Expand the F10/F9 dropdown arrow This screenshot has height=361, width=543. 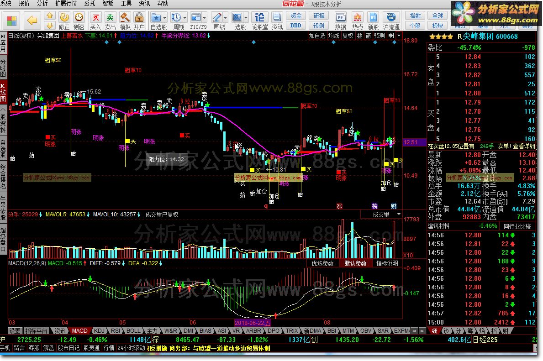click(x=204, y=17)
